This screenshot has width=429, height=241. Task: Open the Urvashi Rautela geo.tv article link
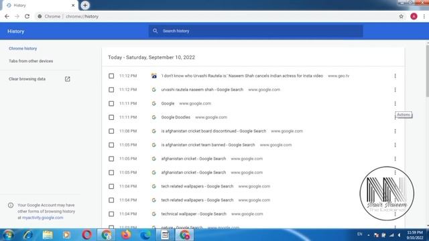point(242,76)
